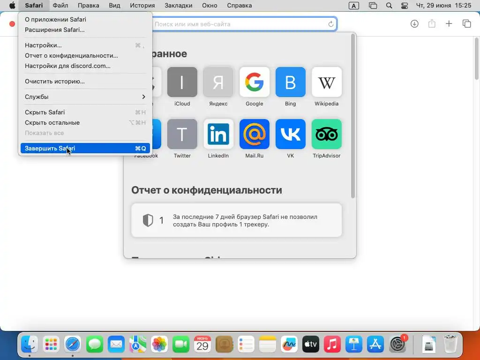Viewport: 480px width, 360px height.
Task: Open Trash in the Dock
Action: (x=450, y=344)
